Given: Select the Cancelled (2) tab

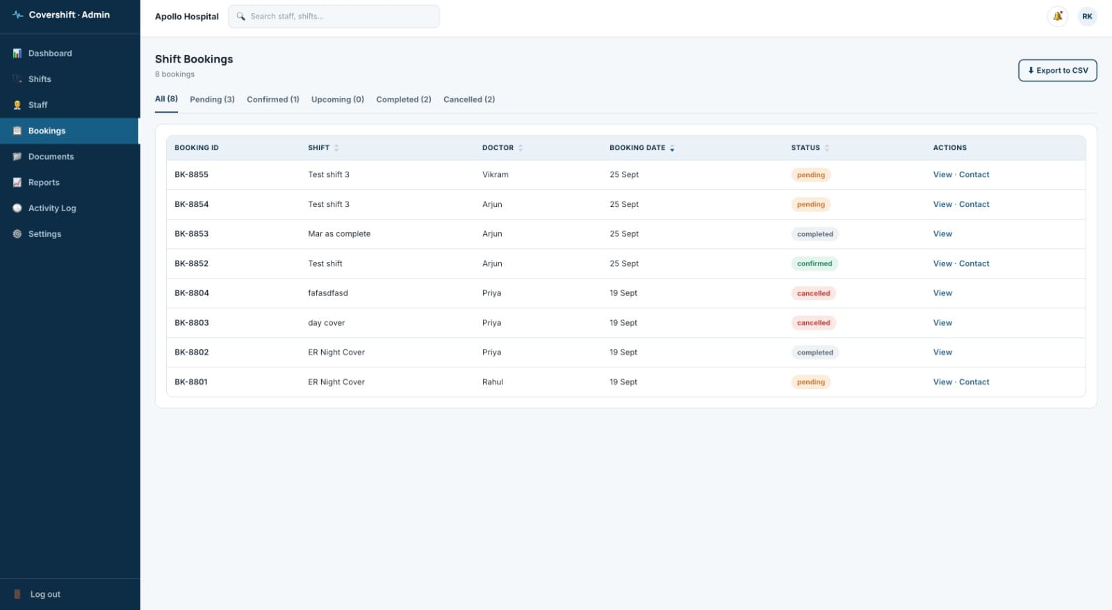Looking at the screenshot, I should coord(469,99).
